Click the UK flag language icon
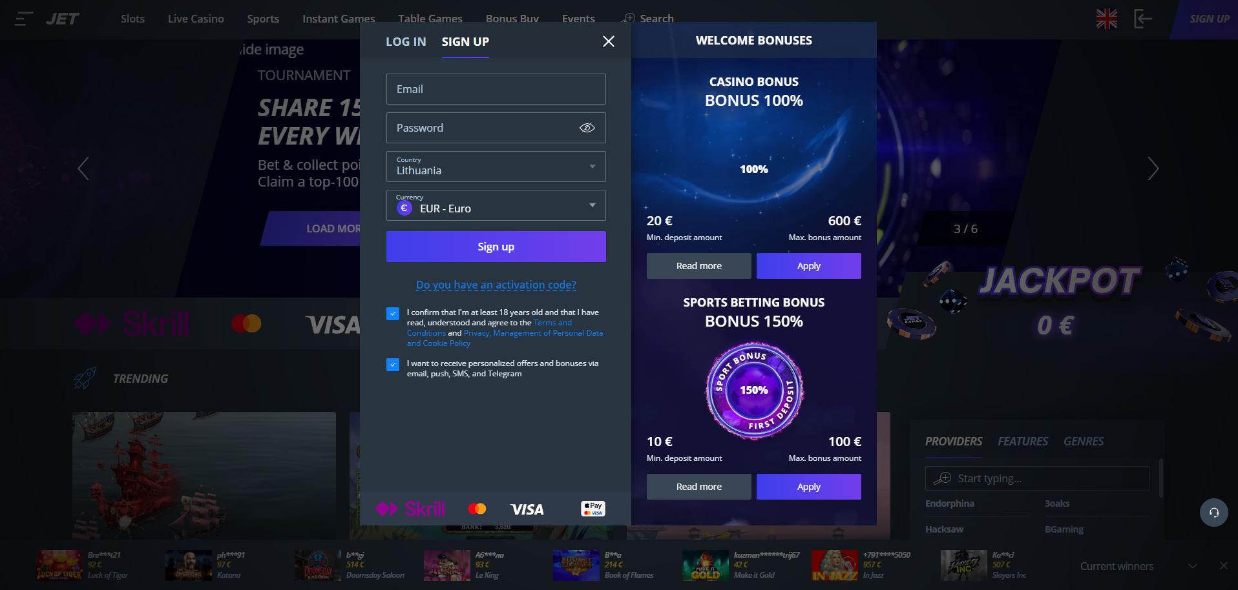 pyautogui.click(x=1107, y=19)
